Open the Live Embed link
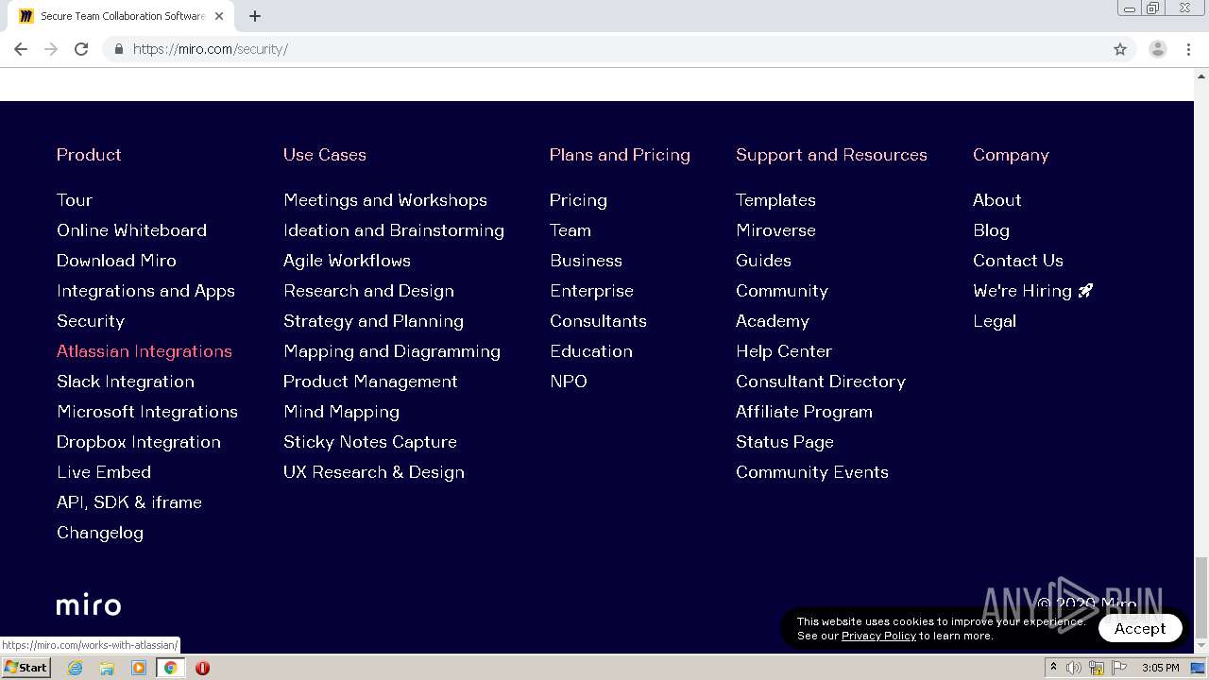This screenshot has width=1209, height=680. (x=104, y=472)
